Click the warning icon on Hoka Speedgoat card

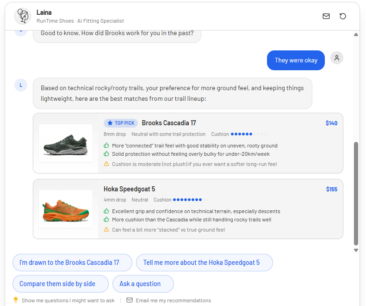pyautogui.click(x=106, y=230)
